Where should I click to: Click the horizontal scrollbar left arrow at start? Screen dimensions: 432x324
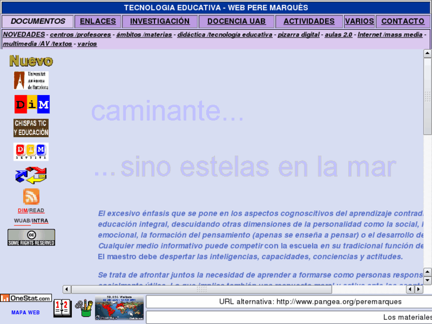(67, 290)
